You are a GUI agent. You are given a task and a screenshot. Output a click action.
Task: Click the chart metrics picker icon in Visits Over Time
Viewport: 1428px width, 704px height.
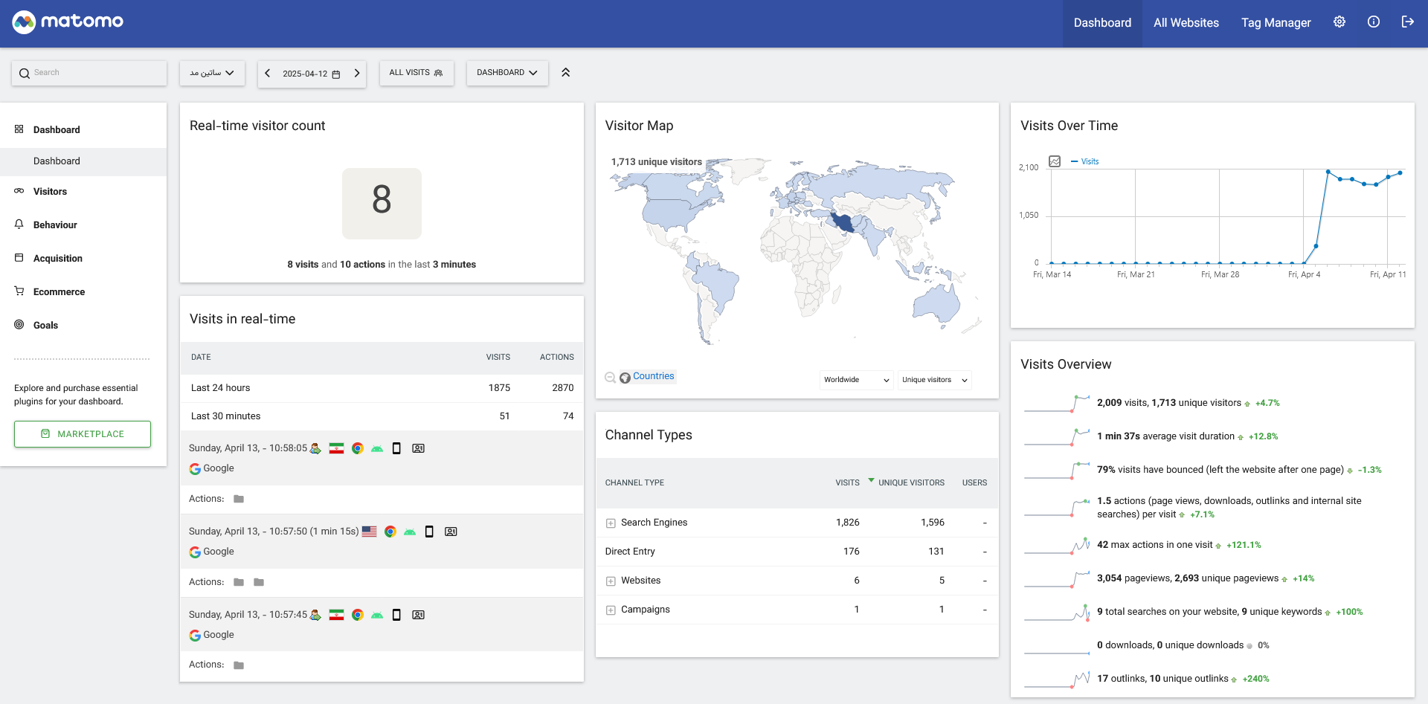click(1055, 161)
